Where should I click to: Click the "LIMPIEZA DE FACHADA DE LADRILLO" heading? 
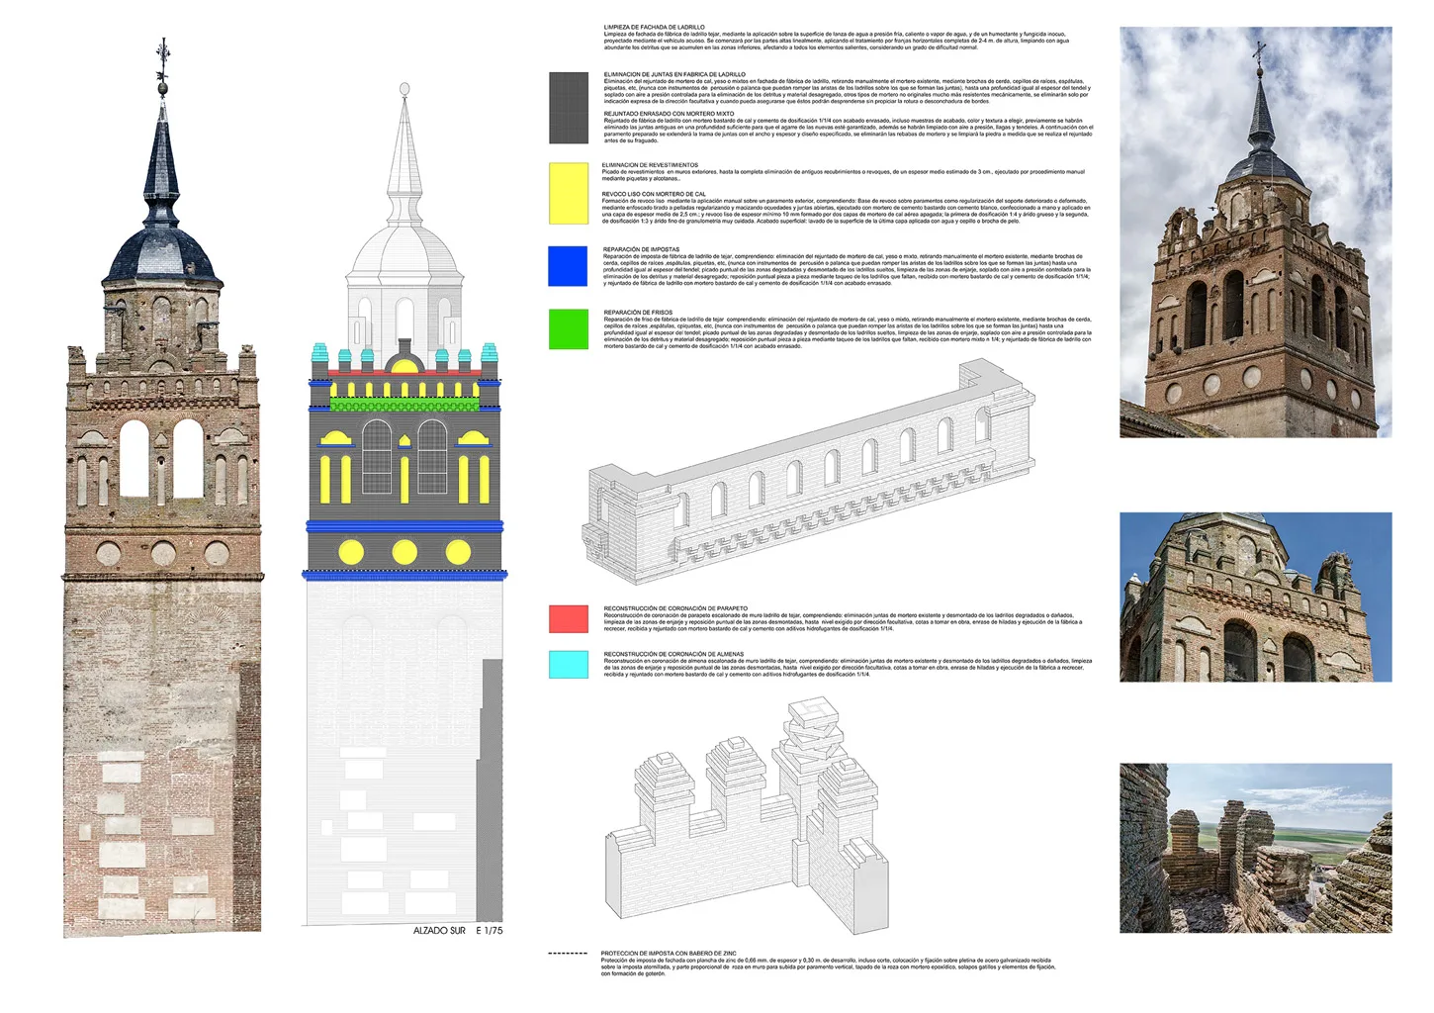click(x=654, y=28)
